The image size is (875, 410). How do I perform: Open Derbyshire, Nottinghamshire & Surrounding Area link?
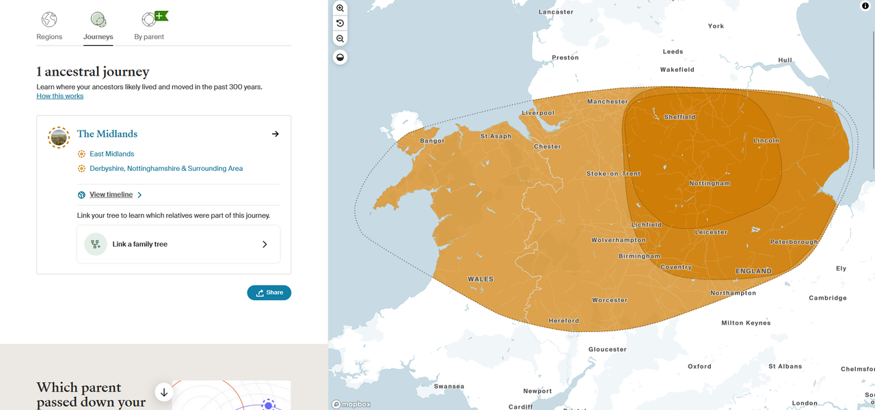166,168
